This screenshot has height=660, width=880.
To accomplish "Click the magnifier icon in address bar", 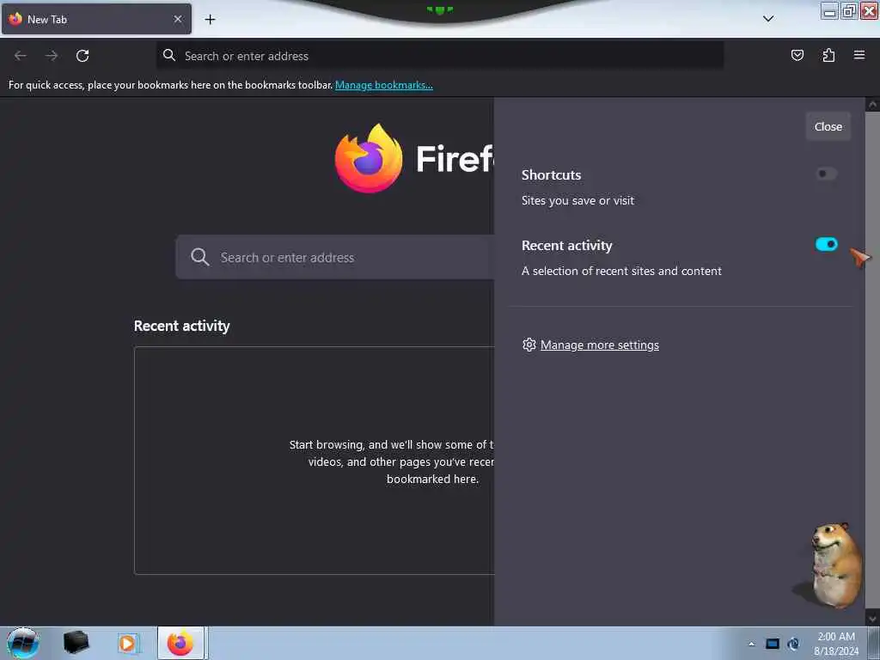I will point(169,55).
